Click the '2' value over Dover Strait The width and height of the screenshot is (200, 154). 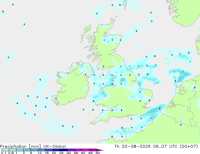(160, 108)
